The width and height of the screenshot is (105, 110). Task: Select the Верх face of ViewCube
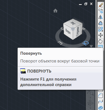point(68,31)
